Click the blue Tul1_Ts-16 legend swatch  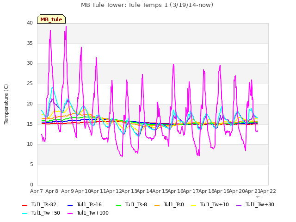click(x=70, y=205)
